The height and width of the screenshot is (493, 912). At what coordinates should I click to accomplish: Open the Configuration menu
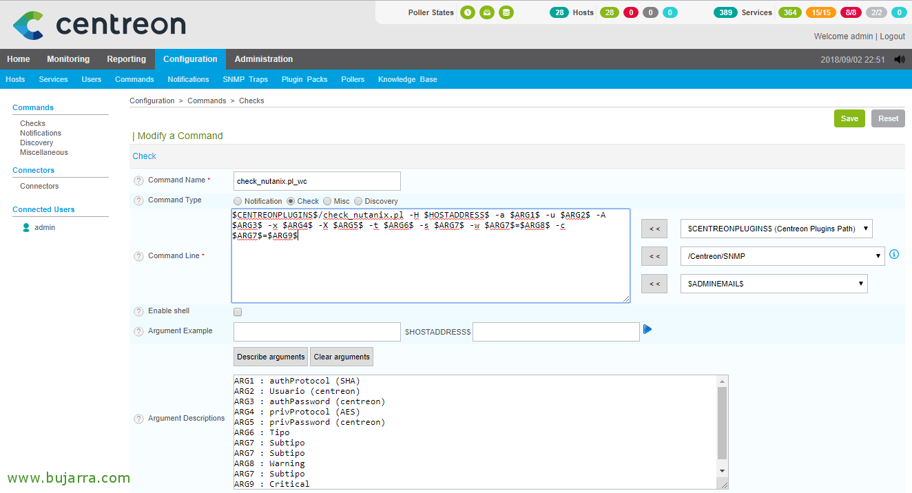coord(191,59)
